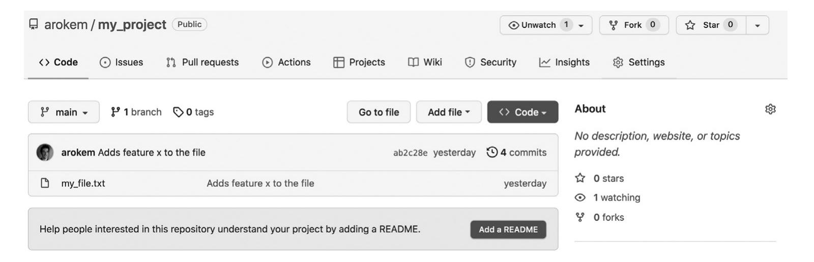The image size is (814, 262).
Task: Open the Pull requests tab
Action: click(x=202, y=62)
